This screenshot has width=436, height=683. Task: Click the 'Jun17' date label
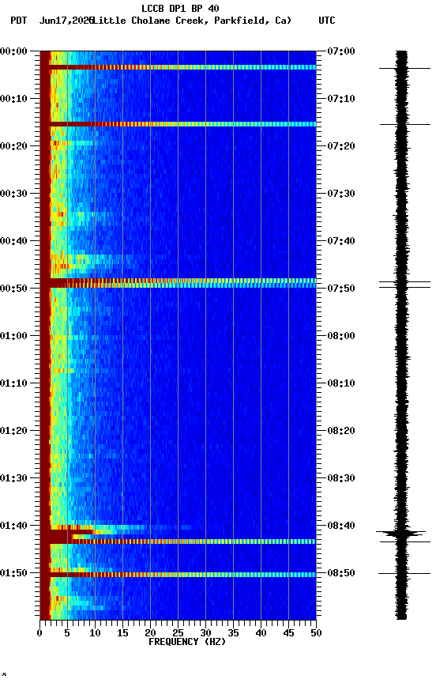(53, 21)
